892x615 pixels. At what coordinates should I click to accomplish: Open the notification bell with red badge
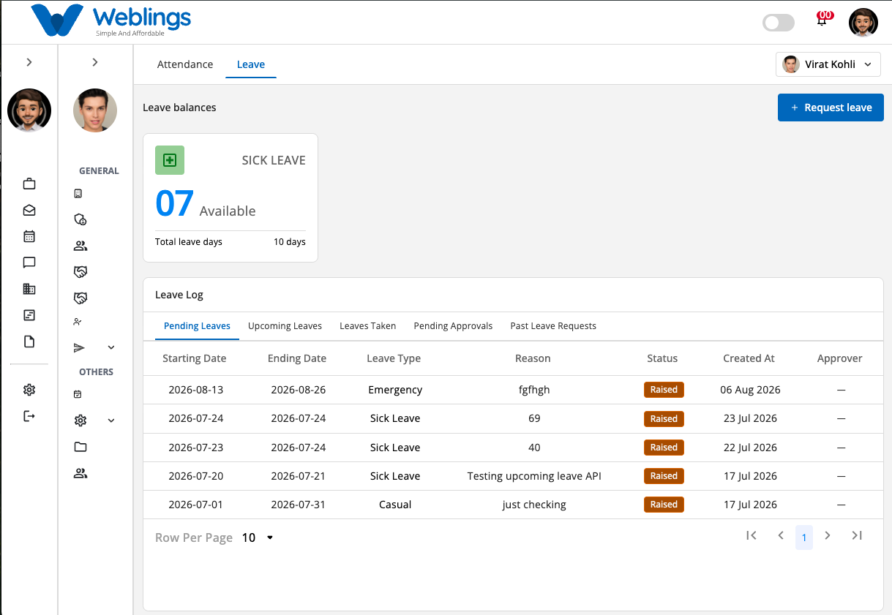(822, 19)
